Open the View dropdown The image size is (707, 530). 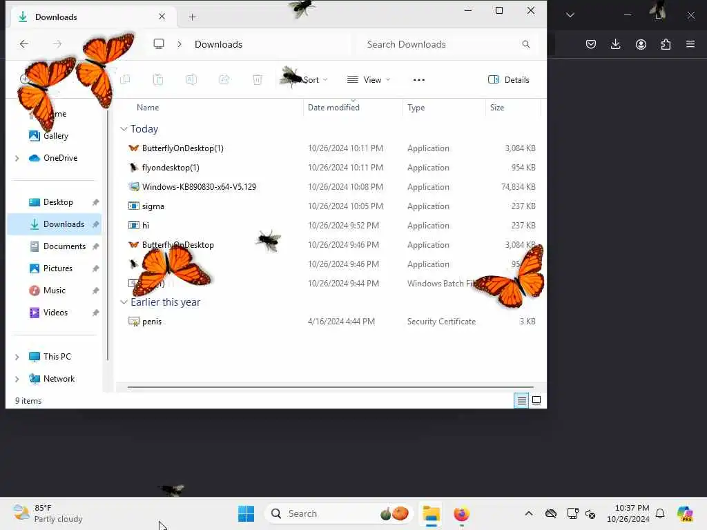(369, 80)
